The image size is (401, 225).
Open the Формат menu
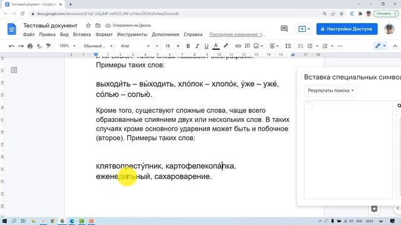pos(104,34)
